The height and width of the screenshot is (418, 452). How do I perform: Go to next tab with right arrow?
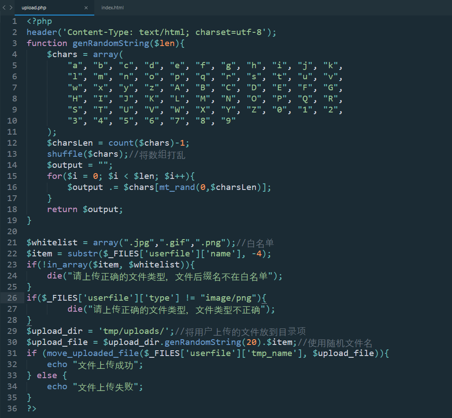pos(11,8)
